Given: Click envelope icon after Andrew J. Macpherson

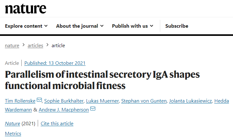Looking at the screenshot, I should pos(93,109).
